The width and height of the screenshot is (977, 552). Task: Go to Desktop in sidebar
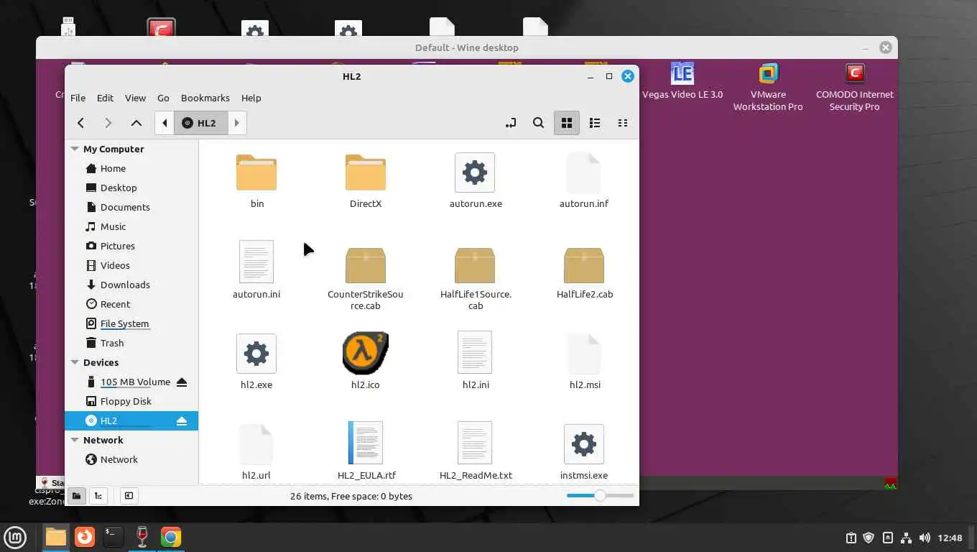pyautogui.click(x=131, y=188)
